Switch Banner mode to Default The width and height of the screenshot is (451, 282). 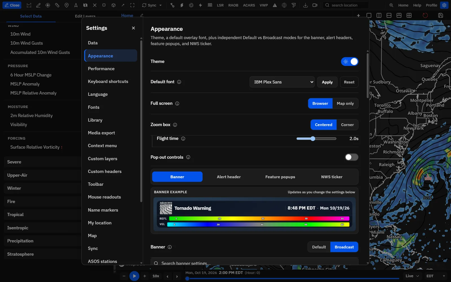(x=319, y=247)
